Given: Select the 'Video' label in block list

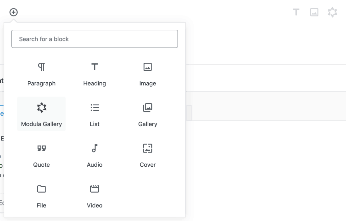Looking at the screenshot, I should 95,205.
